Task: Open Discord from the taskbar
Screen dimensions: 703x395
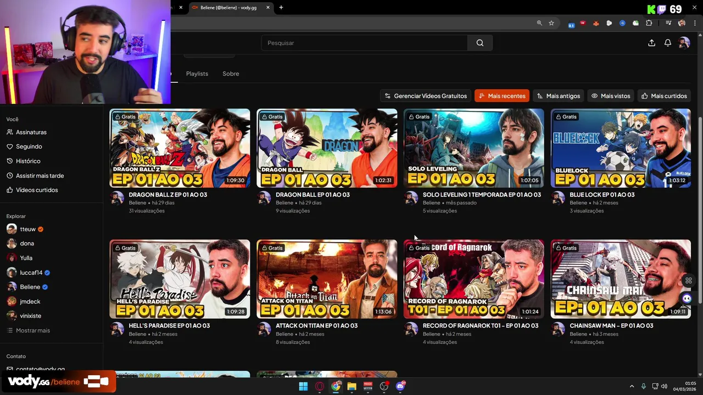Action: coord(400,386)
